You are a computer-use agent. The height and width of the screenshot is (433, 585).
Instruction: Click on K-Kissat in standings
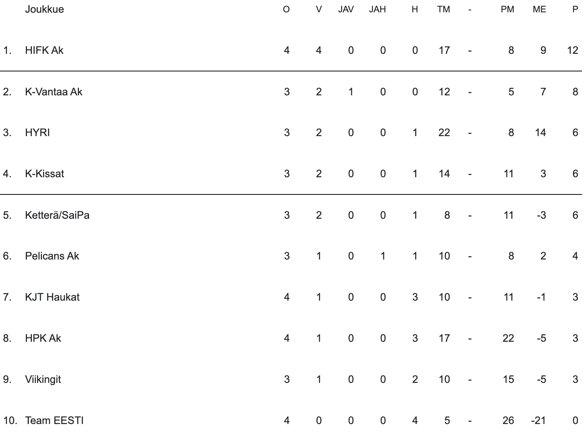45,174
